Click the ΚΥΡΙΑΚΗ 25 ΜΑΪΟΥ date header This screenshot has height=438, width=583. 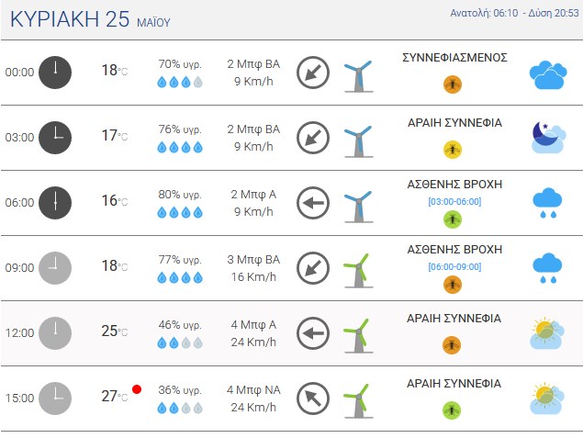click(90, 19)
